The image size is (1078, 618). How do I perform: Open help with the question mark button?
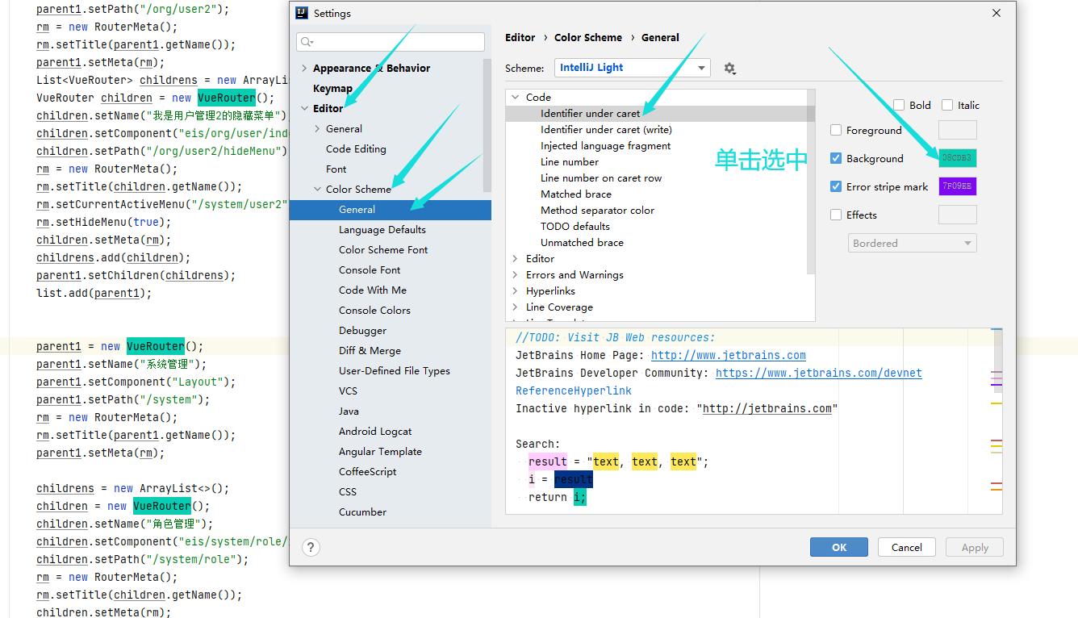point(311,547)
